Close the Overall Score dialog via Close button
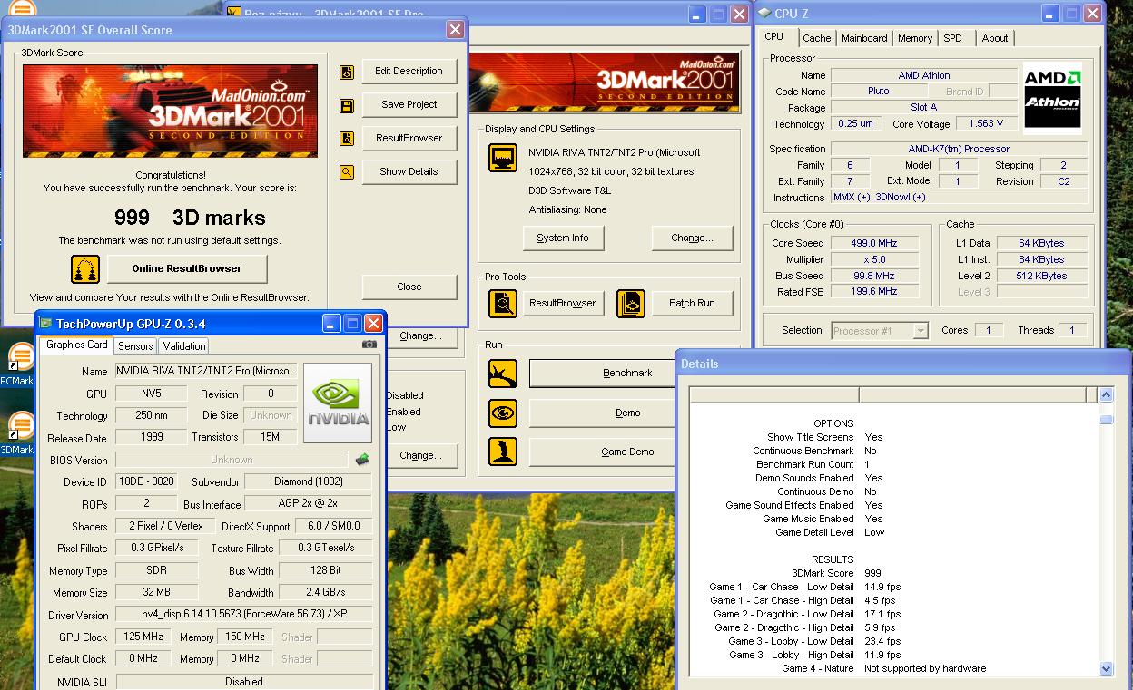 tap(409, 287)
